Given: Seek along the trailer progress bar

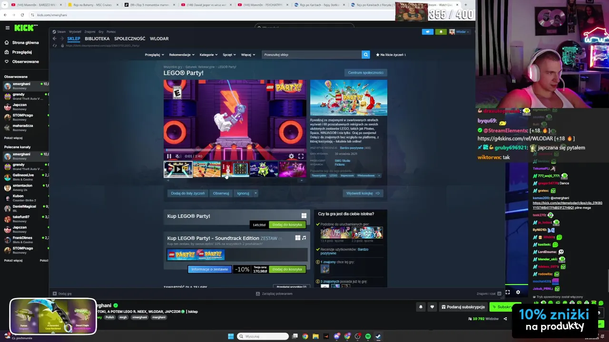Looking at the screenshot, I should pyautogui.click(x=235, y=151).
